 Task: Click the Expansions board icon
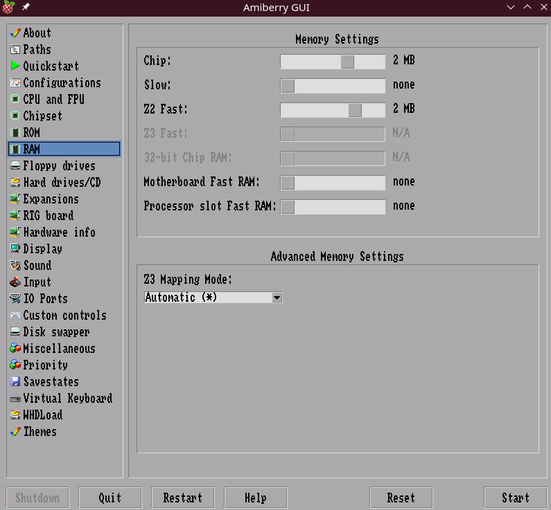15,199
